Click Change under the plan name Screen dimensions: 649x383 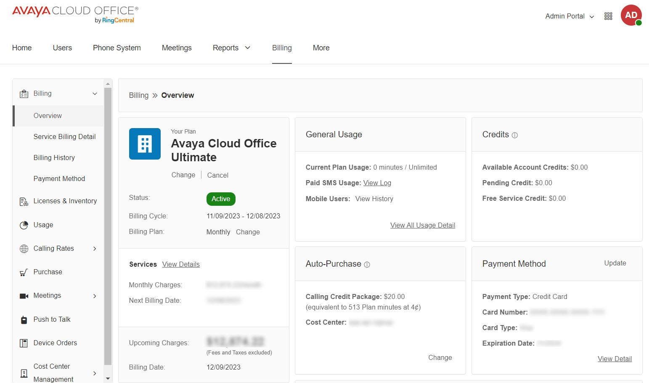pyautogui.click(x=183, y=175)
